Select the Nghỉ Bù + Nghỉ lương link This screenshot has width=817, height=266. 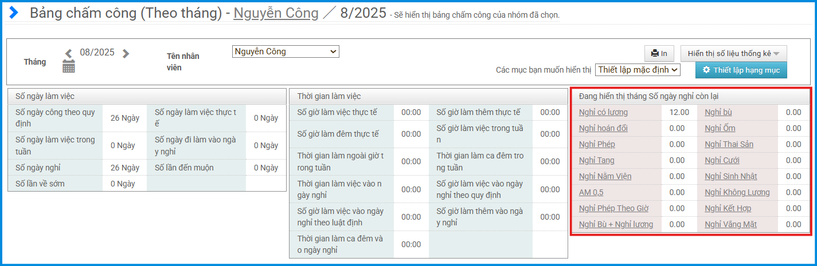[x=616, y=224]
